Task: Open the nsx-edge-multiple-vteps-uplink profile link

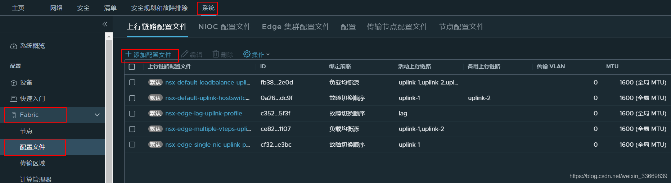Action: click(x=208, y=129)
